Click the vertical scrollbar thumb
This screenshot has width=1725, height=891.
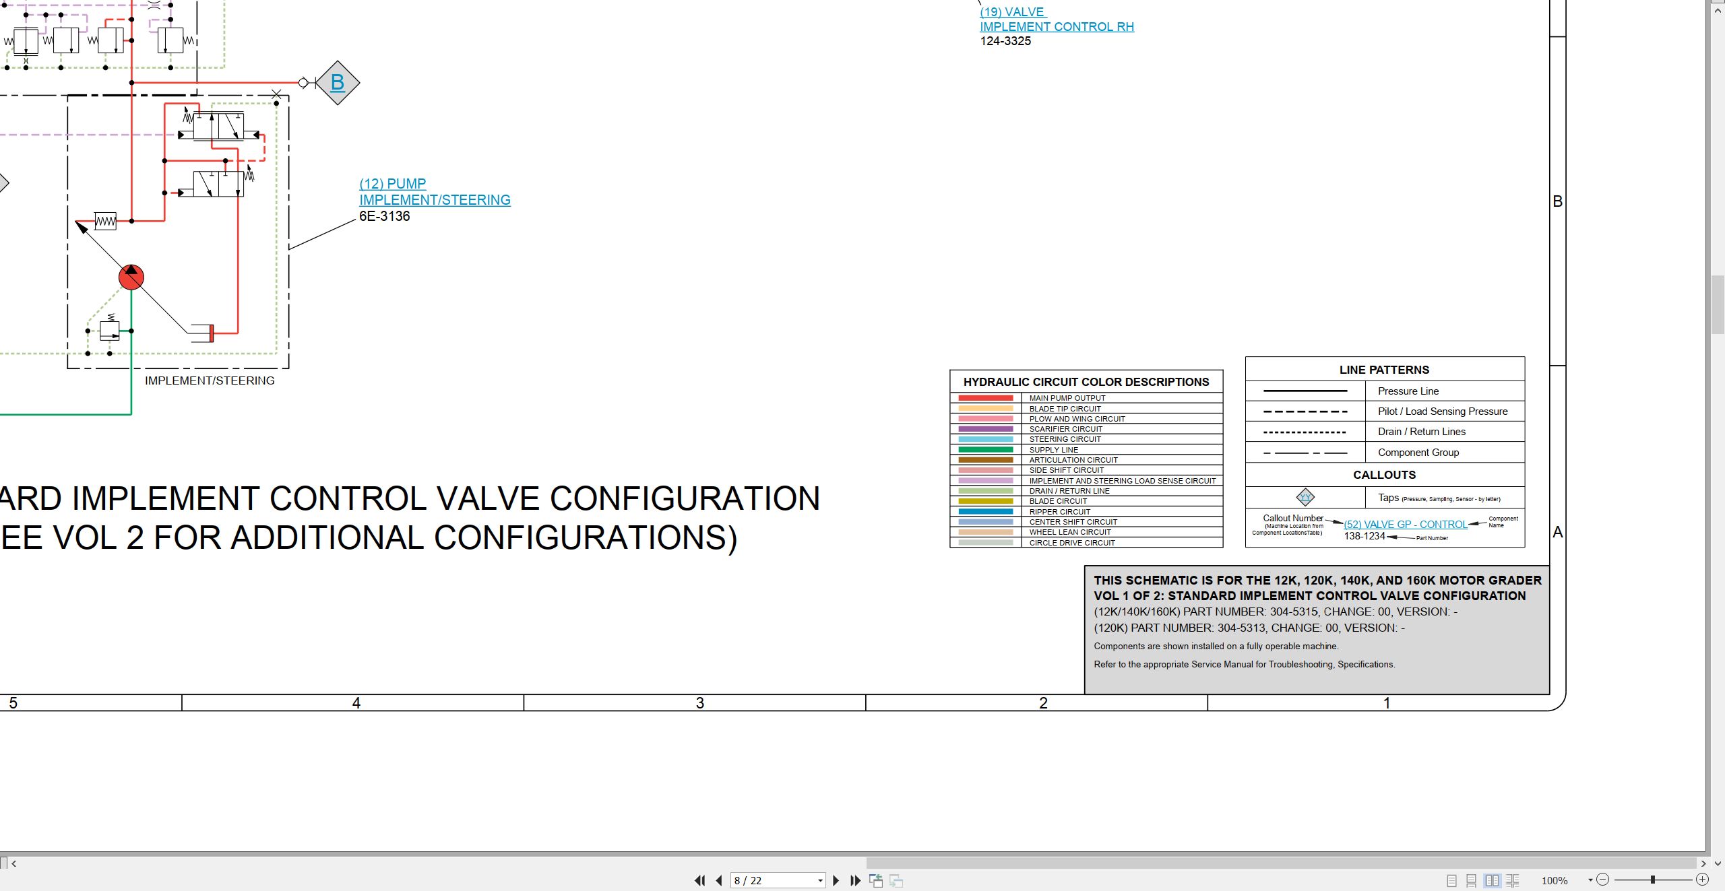click(1718, 304)
